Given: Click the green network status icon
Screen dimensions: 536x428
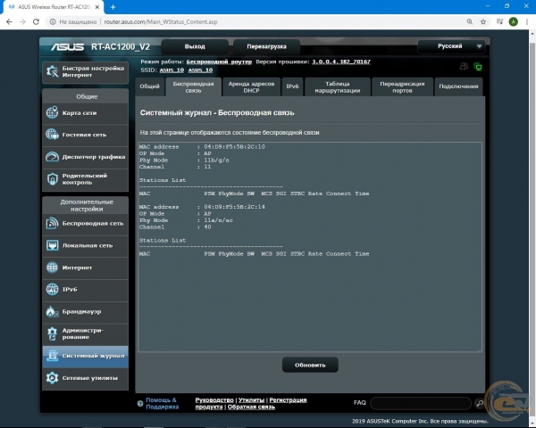Looking at the screenshot, I should click(478, 67).
